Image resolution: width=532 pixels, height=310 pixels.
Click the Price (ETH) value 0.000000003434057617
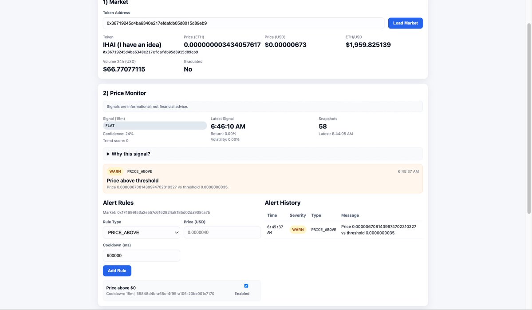(222, 45)
